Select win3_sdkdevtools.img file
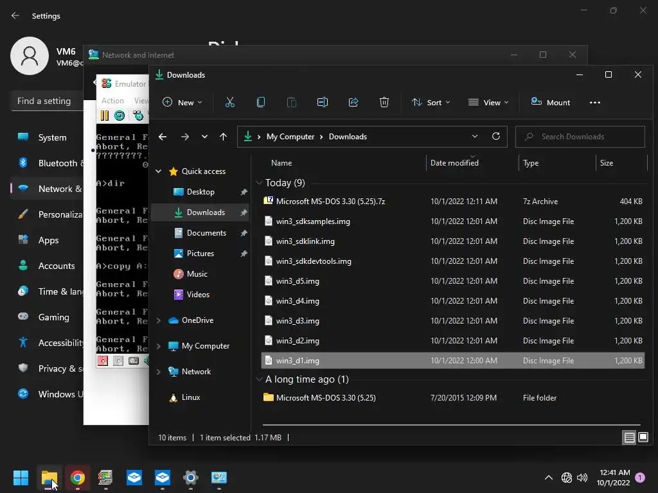This screenshot has height=493, width=658. (x=452, y=261)
